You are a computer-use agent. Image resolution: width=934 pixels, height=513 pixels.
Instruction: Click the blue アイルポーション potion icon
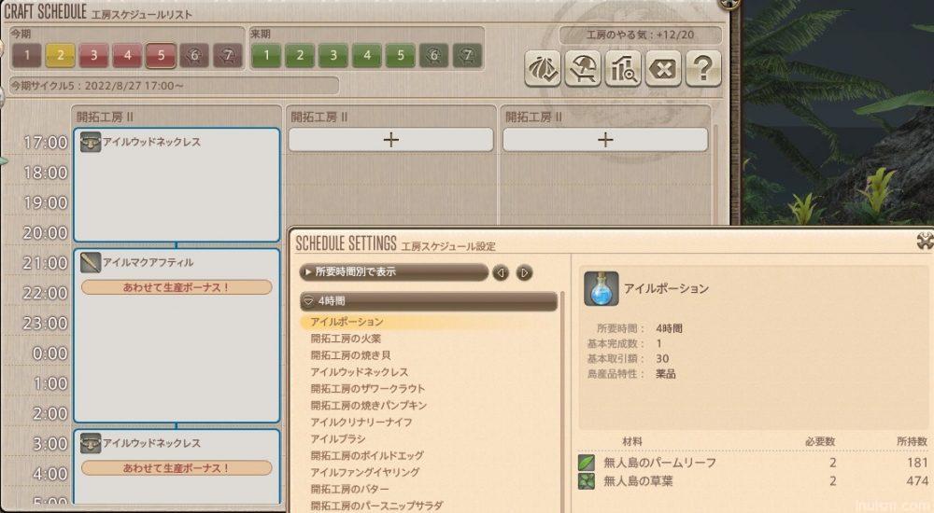coord(601,289)
